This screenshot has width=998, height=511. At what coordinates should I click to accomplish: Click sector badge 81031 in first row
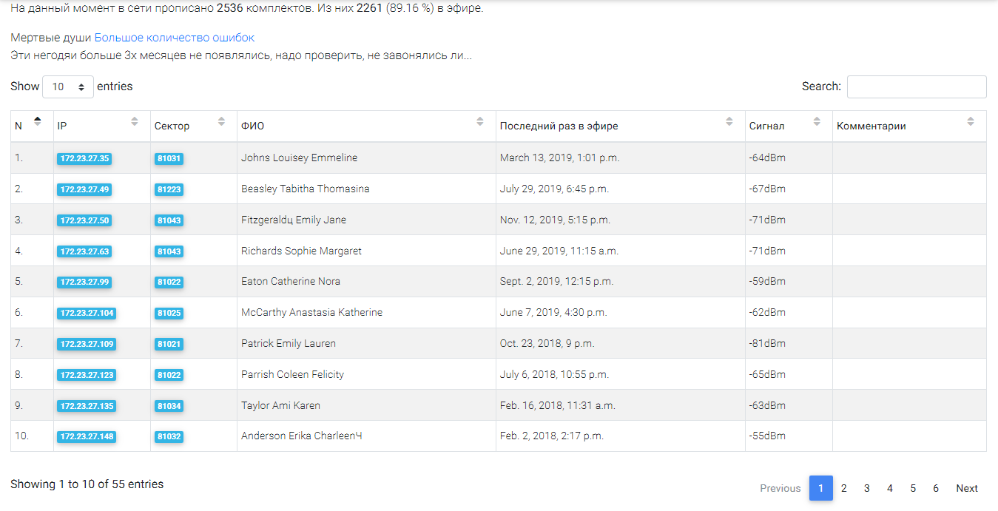169,158
